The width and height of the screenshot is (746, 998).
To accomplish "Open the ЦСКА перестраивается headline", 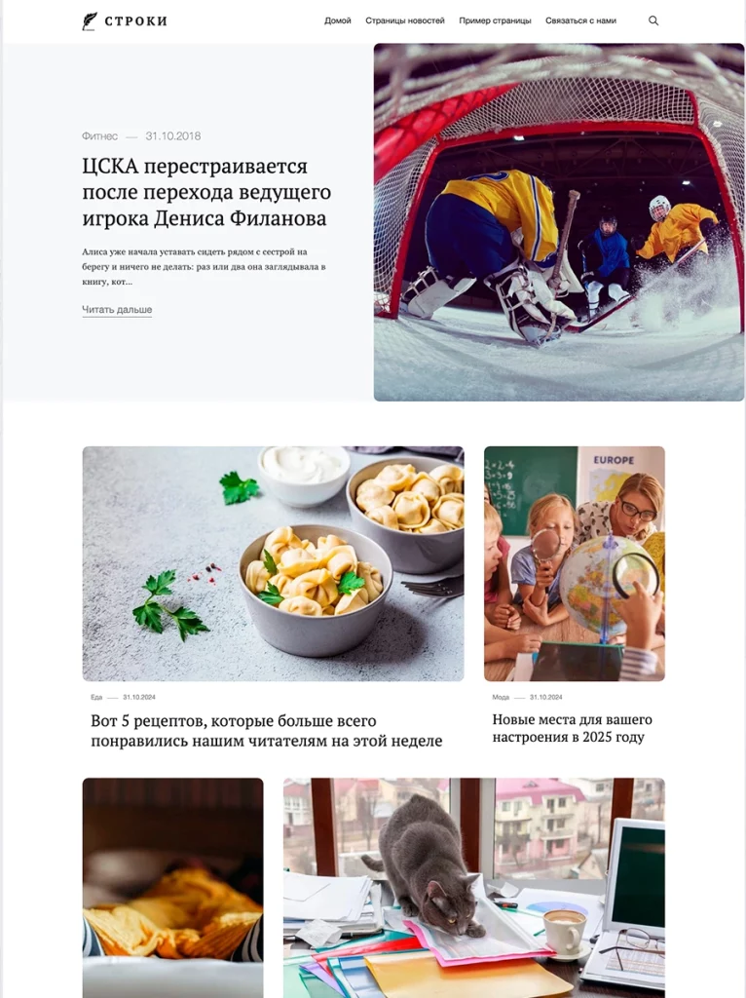I will click(206, 192).
